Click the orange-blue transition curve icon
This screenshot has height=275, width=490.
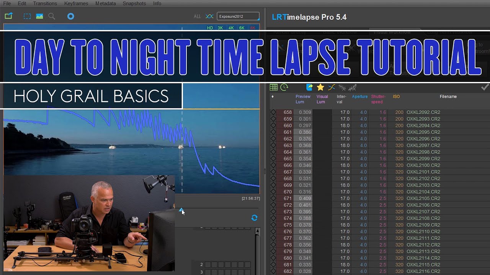(332, 87)
